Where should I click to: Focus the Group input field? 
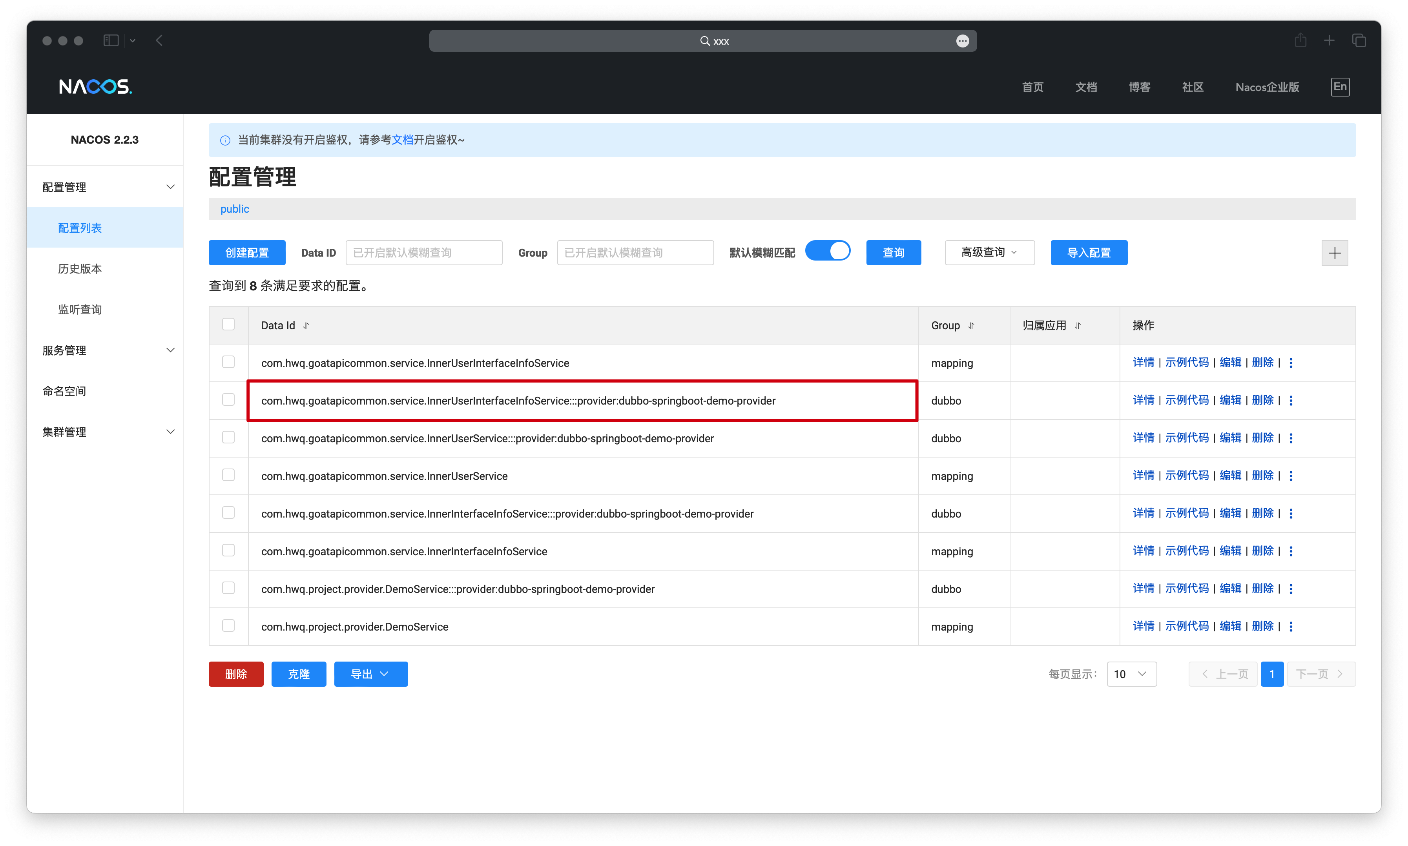[x=635, y=253]
